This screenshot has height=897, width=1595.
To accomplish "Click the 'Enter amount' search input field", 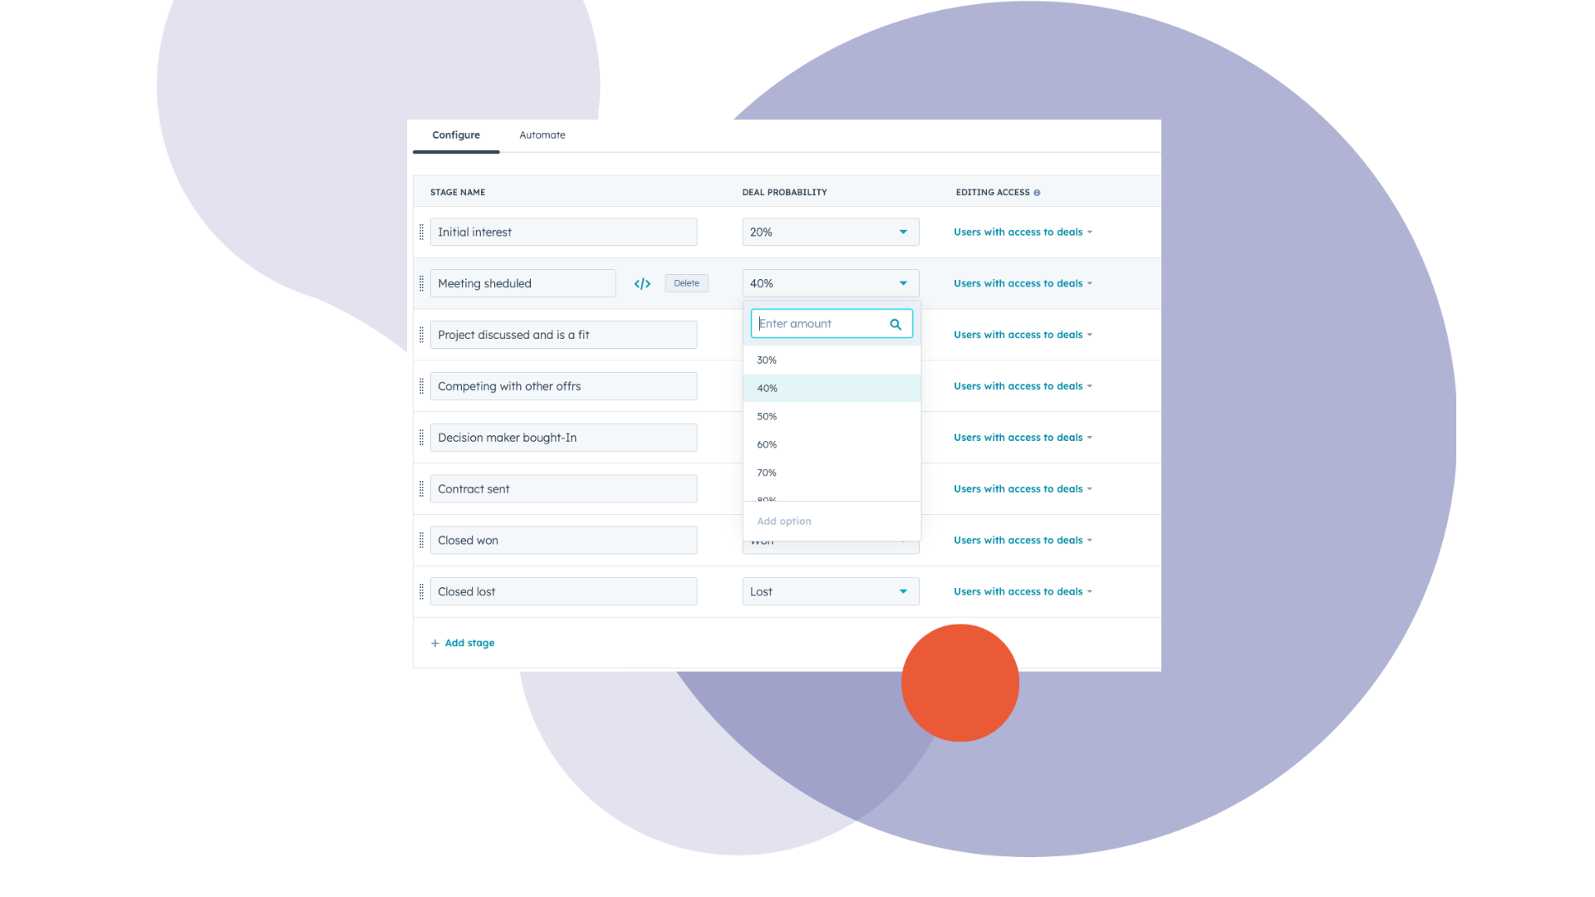I will tap(829, 323).
